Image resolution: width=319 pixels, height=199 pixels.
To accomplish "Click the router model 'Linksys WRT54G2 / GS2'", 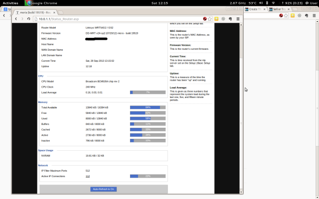I will click(100, 28).
